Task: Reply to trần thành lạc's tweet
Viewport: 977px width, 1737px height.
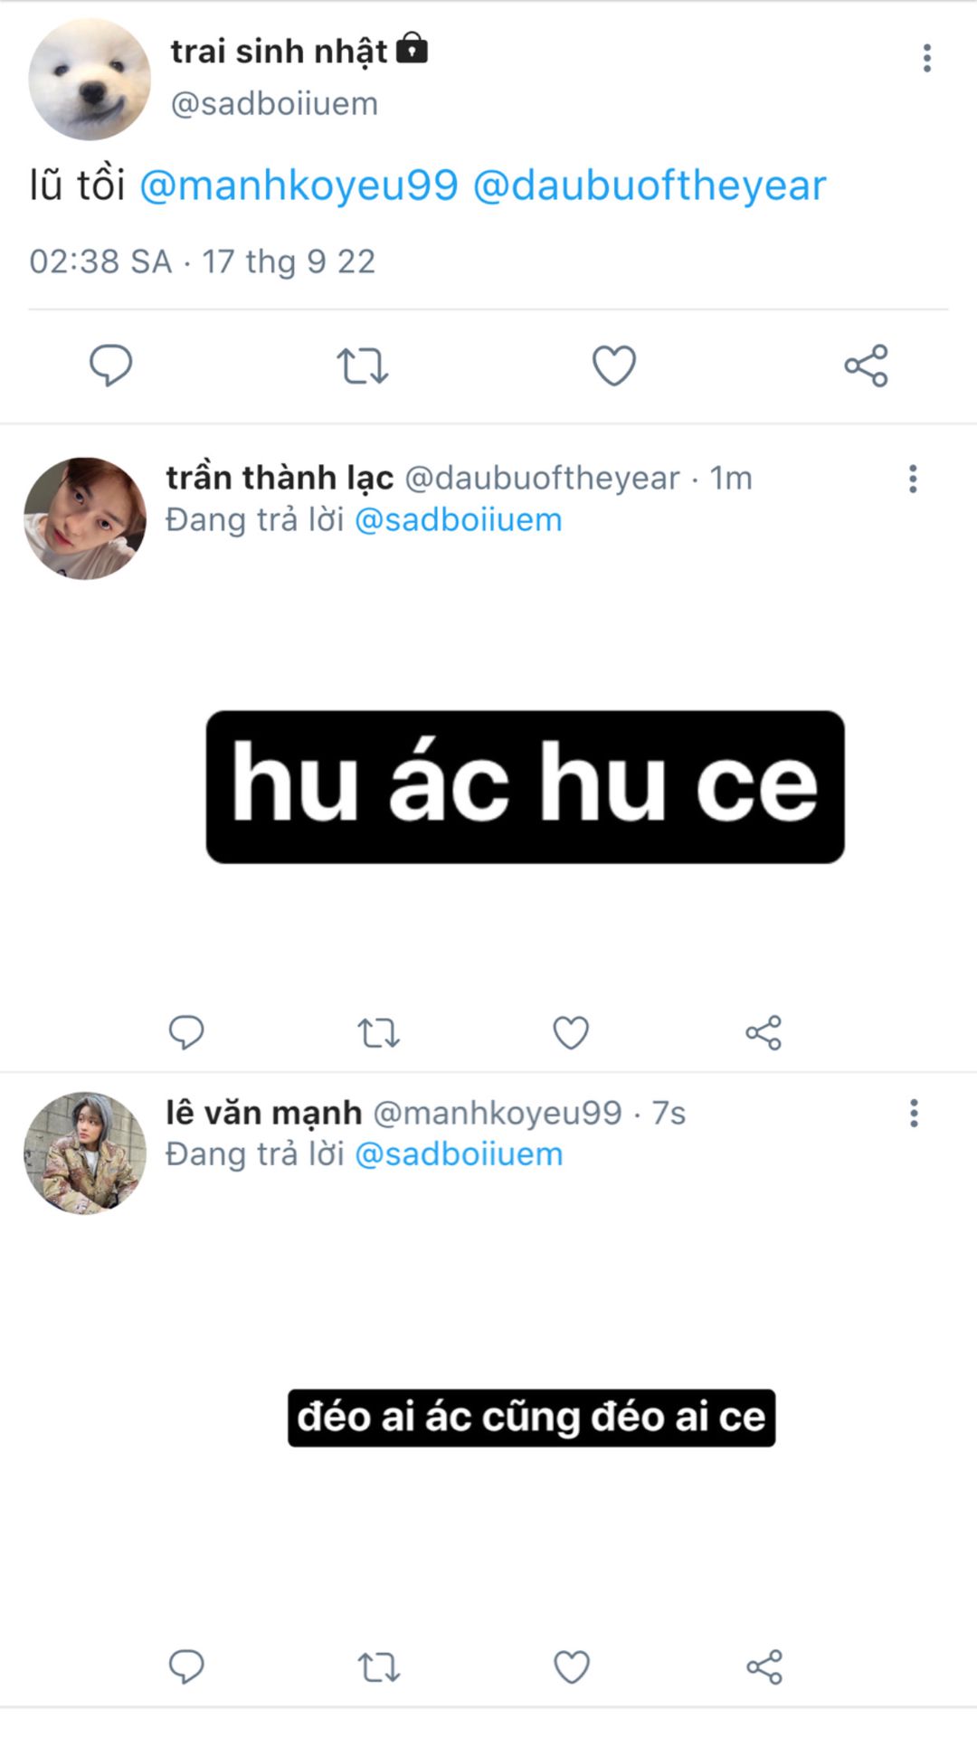Action: (x=186, y=1032)
